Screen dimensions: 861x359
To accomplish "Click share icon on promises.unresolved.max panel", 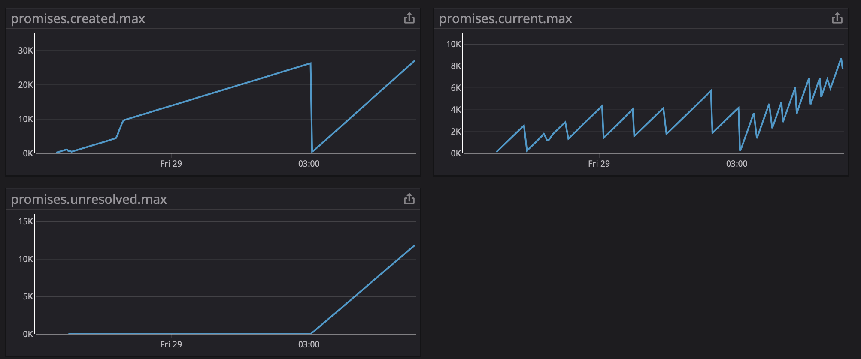I will tap(409, 199).
